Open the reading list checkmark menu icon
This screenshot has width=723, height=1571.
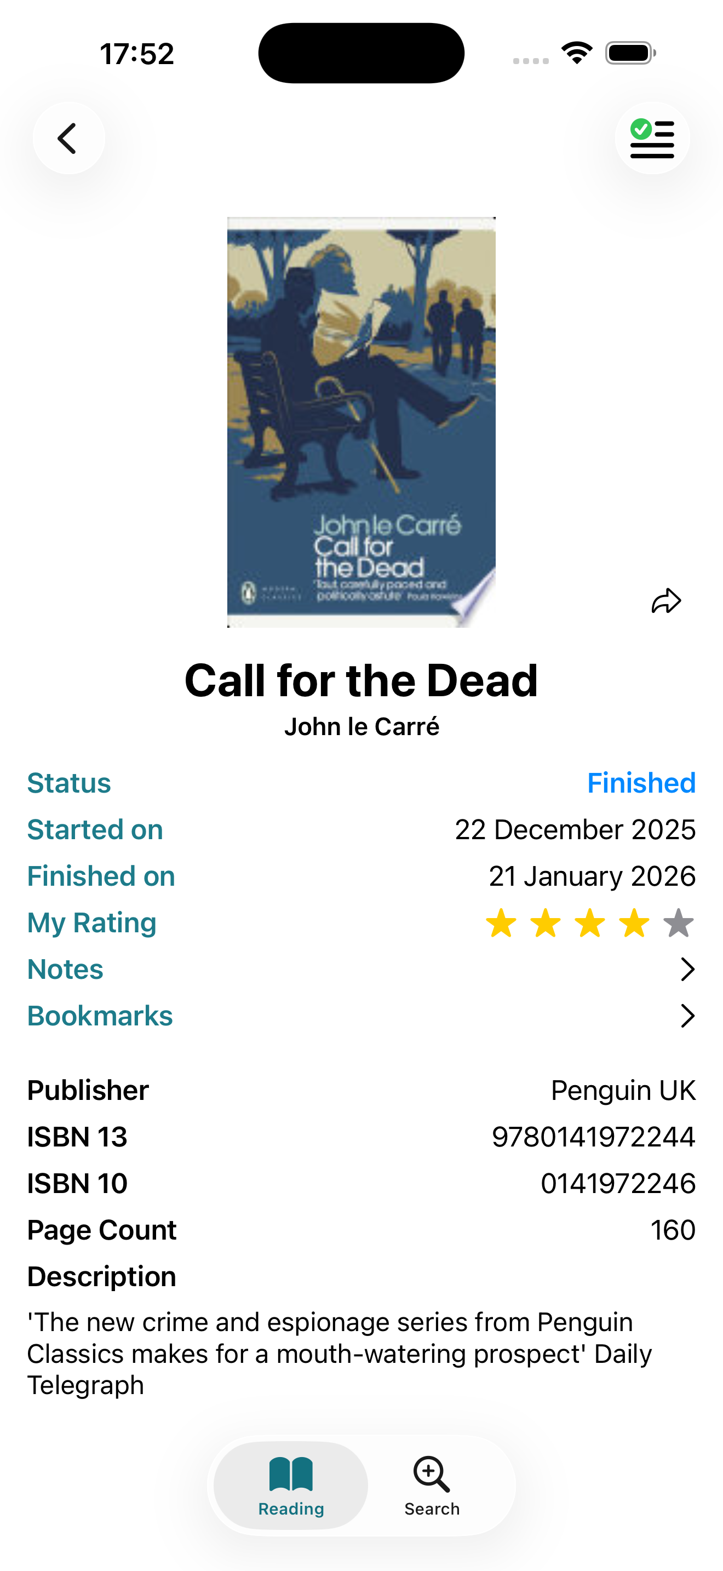[652, 139]
